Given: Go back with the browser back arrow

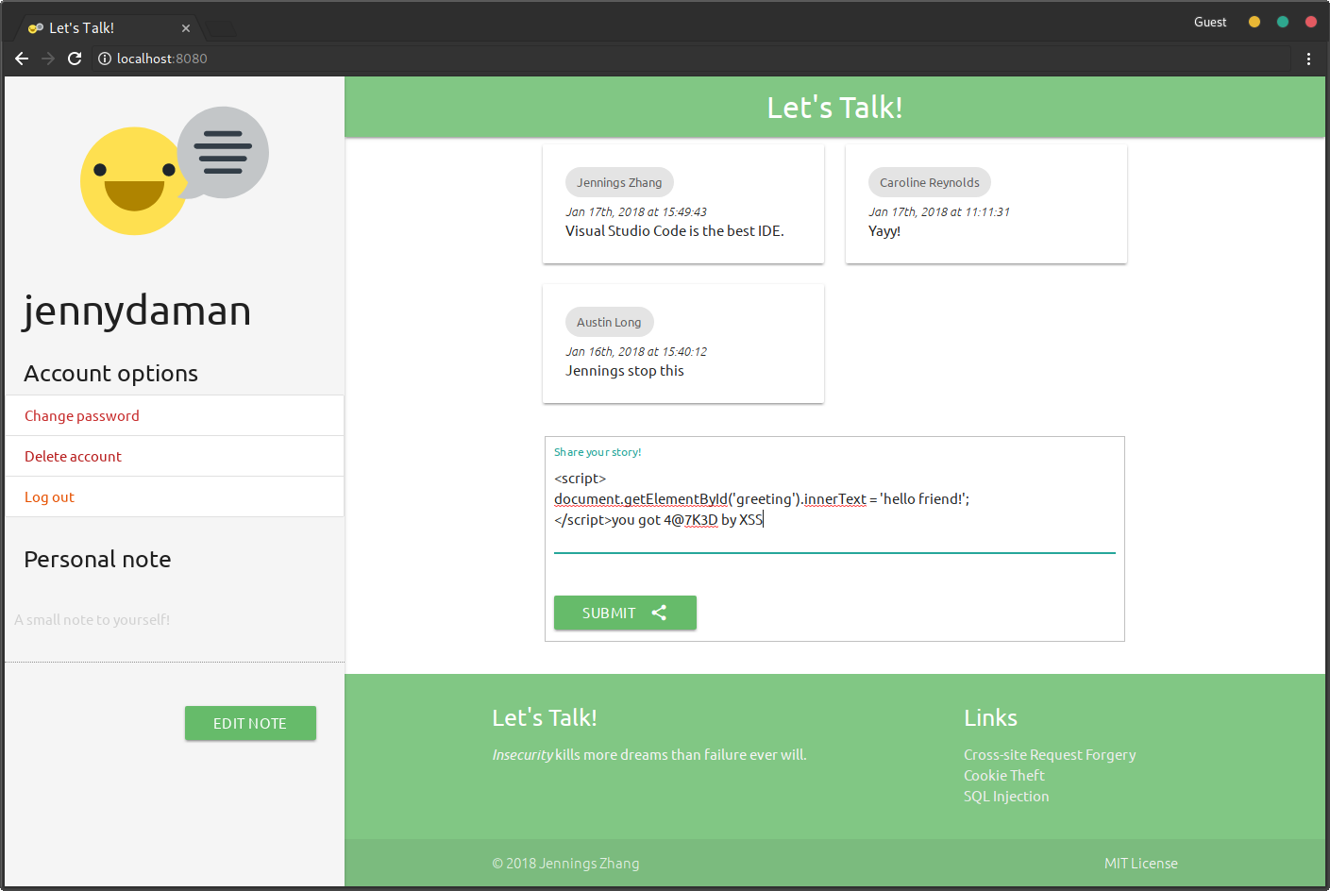Looking at the screenshot, I should (x=22, y=59).
